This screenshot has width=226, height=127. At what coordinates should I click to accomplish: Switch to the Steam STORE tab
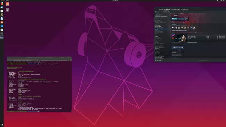[161, 10]
